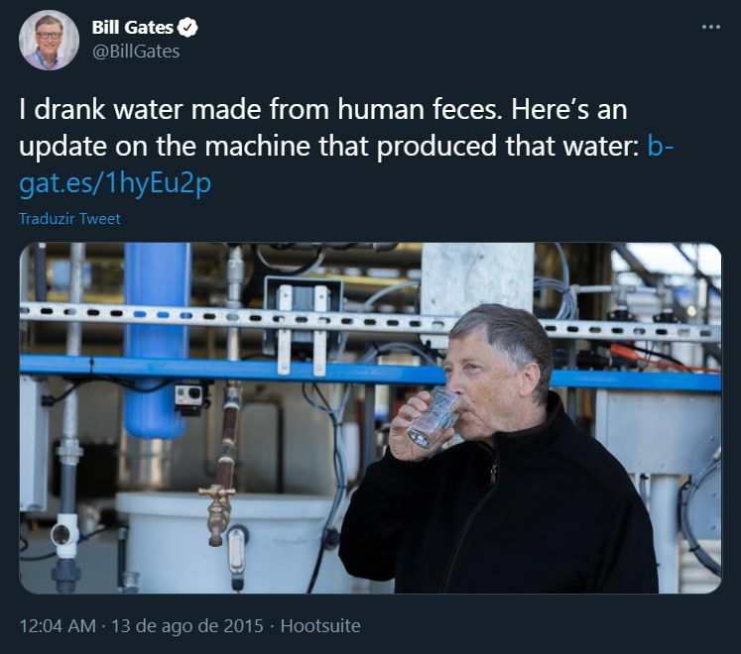
Task: Click the "b-" link fragment ending the second line
Action: [660, 147]
